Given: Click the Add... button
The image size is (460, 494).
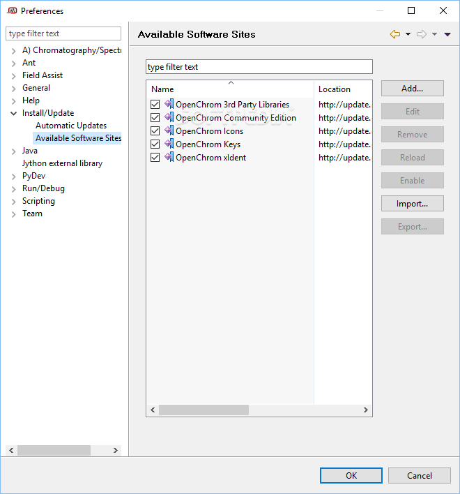Looking at the screenshot, I should [x=412, y=88].
